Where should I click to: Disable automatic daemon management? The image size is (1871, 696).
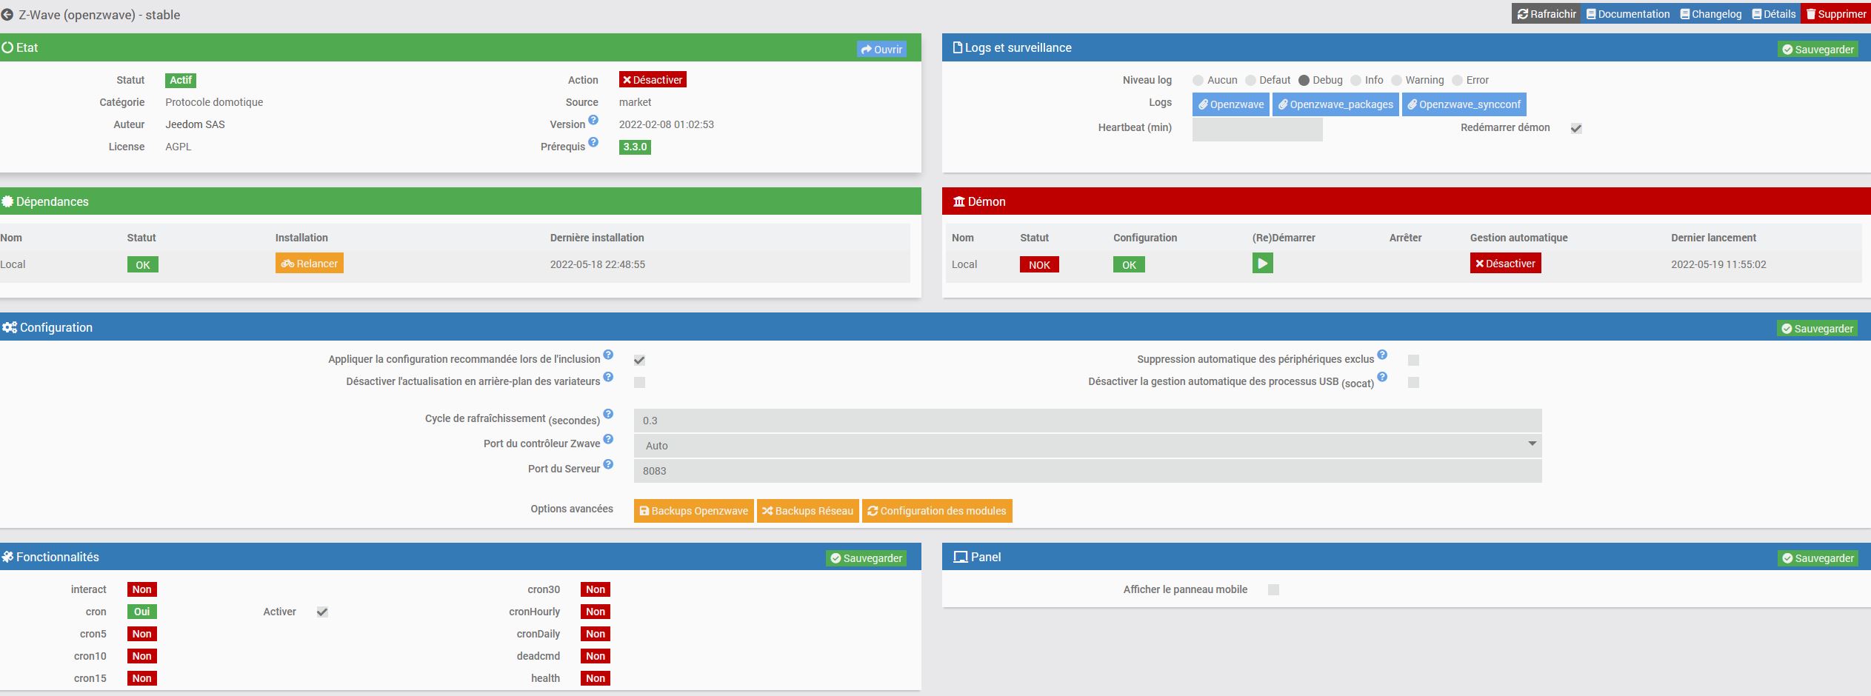point(1505,264)
